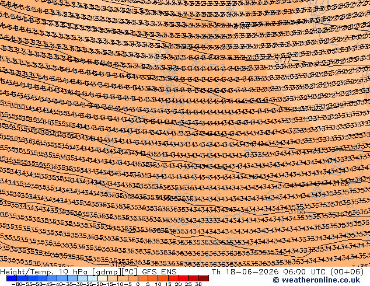370x286 pixels.
Task: Click the "30" legend scale value
Action: coord(198,284)
